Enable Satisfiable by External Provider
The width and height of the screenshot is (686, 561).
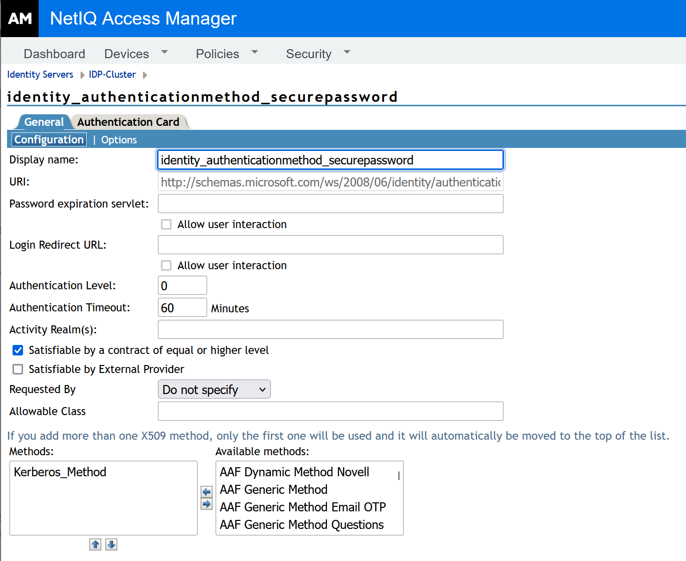(x=18, y=369)
